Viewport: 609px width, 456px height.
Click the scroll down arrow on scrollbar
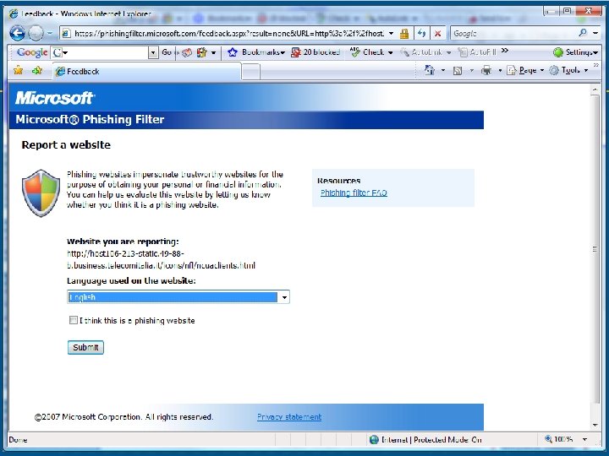coord(595,426)
